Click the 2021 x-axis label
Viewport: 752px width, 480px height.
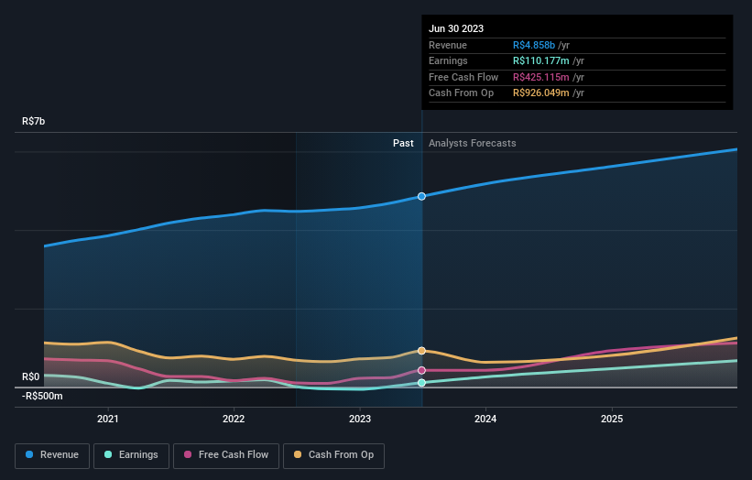coord(108,419)
